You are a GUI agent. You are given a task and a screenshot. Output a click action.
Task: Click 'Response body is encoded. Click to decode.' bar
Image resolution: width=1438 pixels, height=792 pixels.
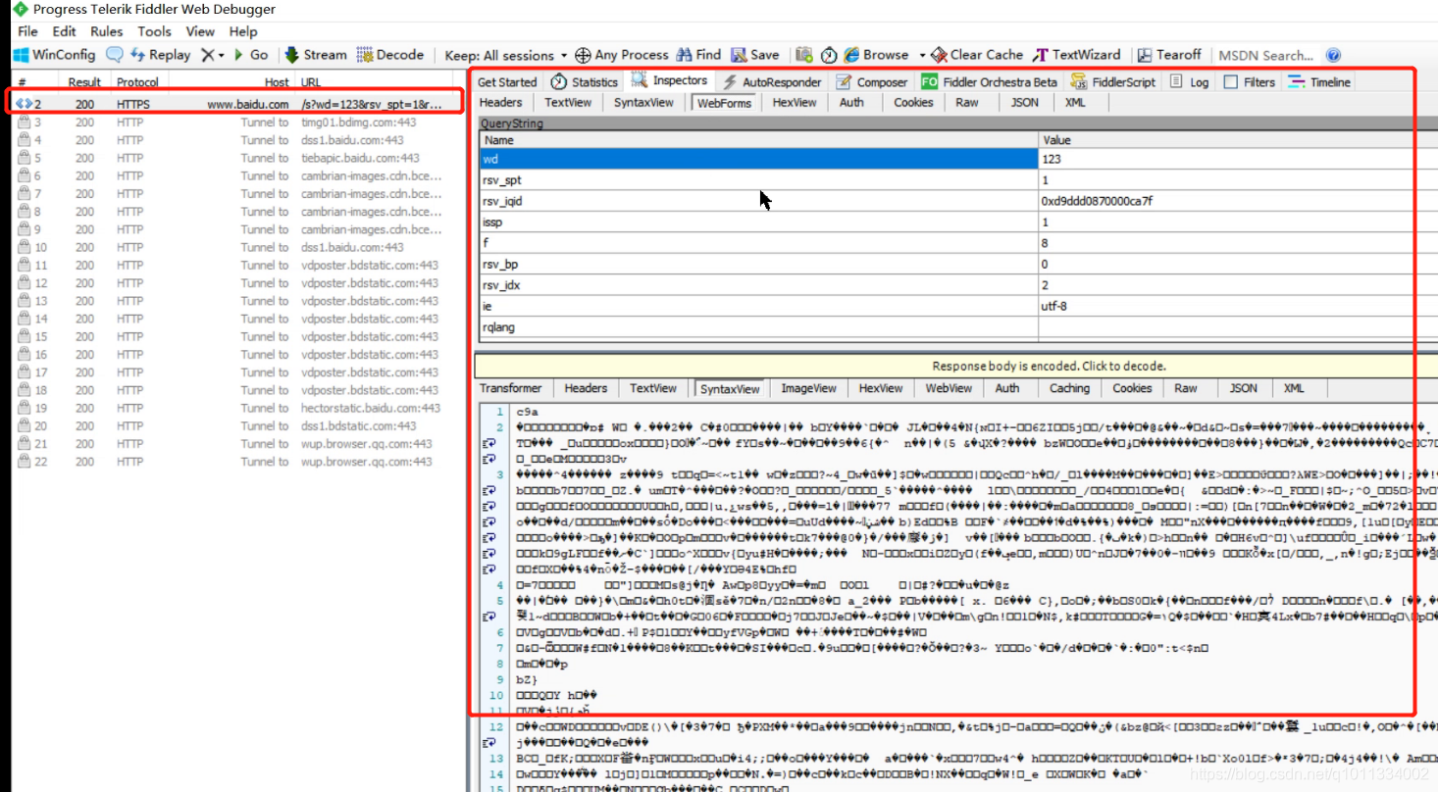click(1049, 366)
